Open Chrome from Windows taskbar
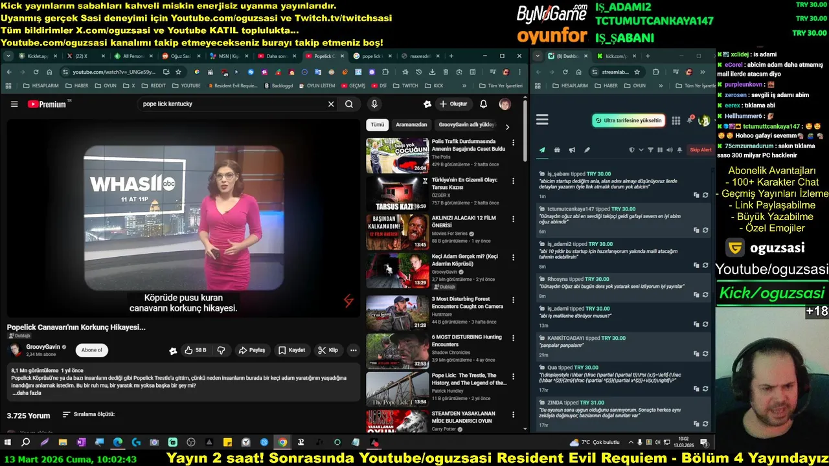The width and height of the screenshot is (829, 466). pos(282,443)
